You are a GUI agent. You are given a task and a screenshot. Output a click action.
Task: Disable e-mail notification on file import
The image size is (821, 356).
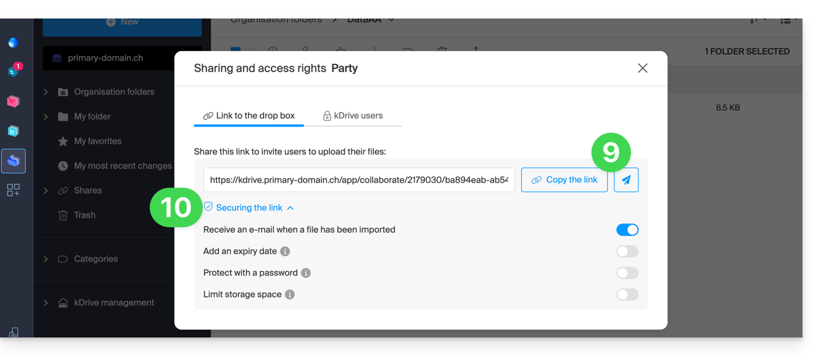(x=627, y=230)
